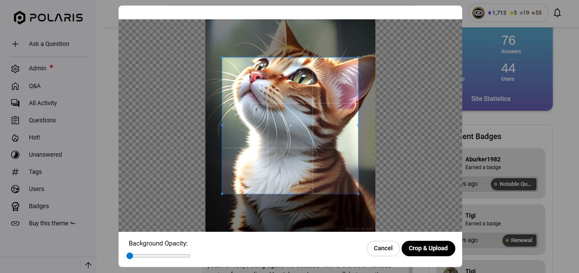This screenshot has height=273, width=579.
Task: Click the Notable Qu... badge
Action: pyautogui.click(x=514, y=184)
